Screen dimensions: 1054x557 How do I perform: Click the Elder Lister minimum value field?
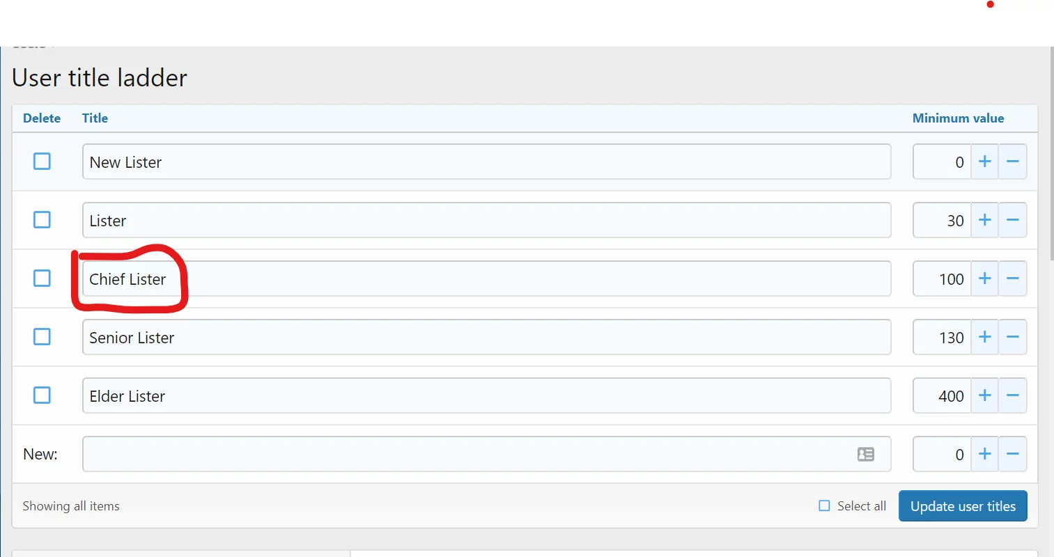(941, 395)
